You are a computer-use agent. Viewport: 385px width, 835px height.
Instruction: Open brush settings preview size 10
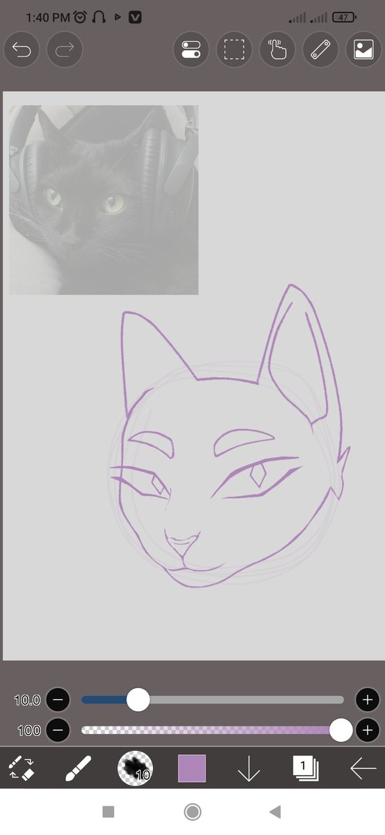click(135, 769)
